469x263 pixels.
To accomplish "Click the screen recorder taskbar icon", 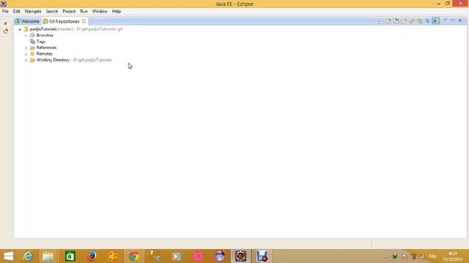I will tap(262, 256).
